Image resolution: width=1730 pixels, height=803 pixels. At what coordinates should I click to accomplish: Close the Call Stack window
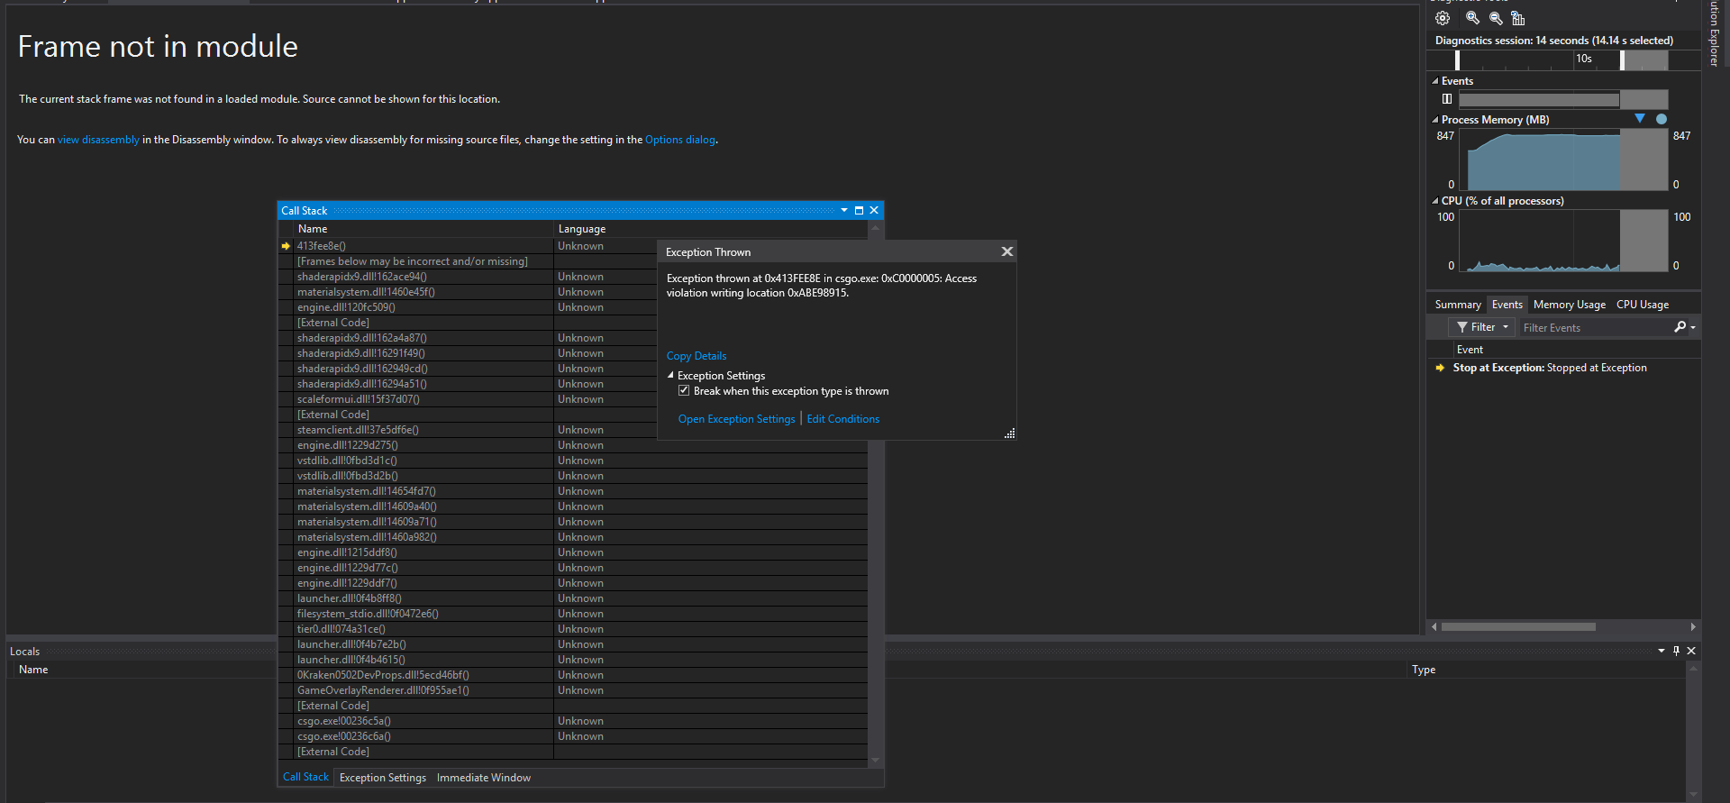pos(874,210)
